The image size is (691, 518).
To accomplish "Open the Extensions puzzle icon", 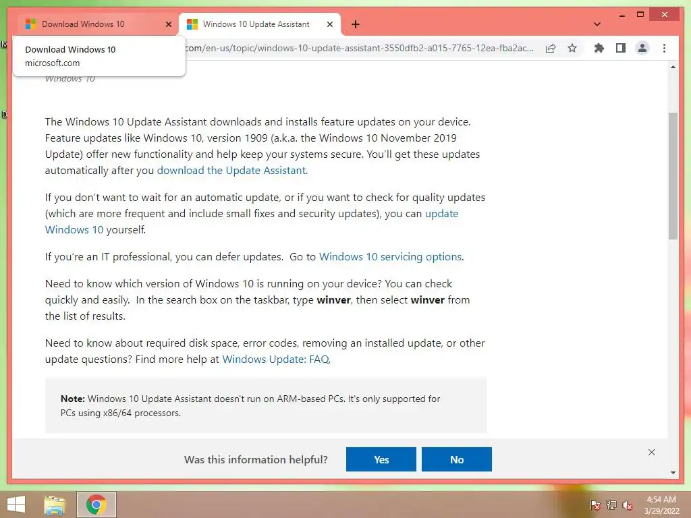I will tap(599, 48).
